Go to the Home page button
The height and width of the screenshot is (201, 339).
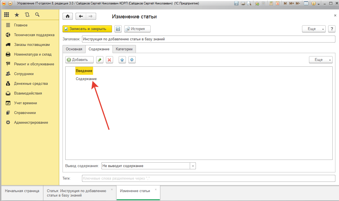click(x=68, y=16)
